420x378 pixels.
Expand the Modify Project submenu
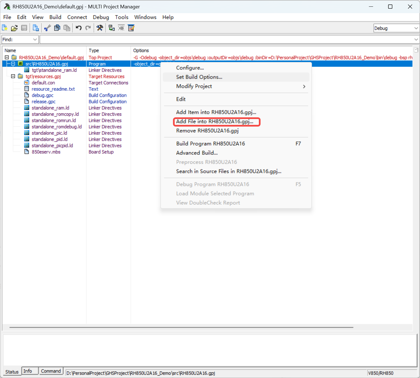(236, 86)
